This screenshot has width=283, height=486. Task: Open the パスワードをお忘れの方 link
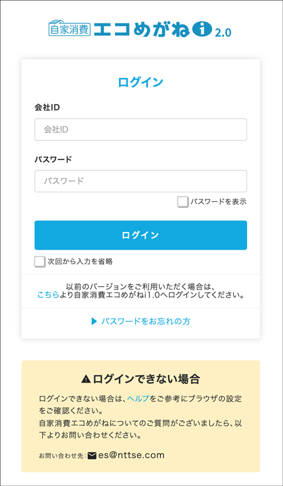[x=146, y=321]
